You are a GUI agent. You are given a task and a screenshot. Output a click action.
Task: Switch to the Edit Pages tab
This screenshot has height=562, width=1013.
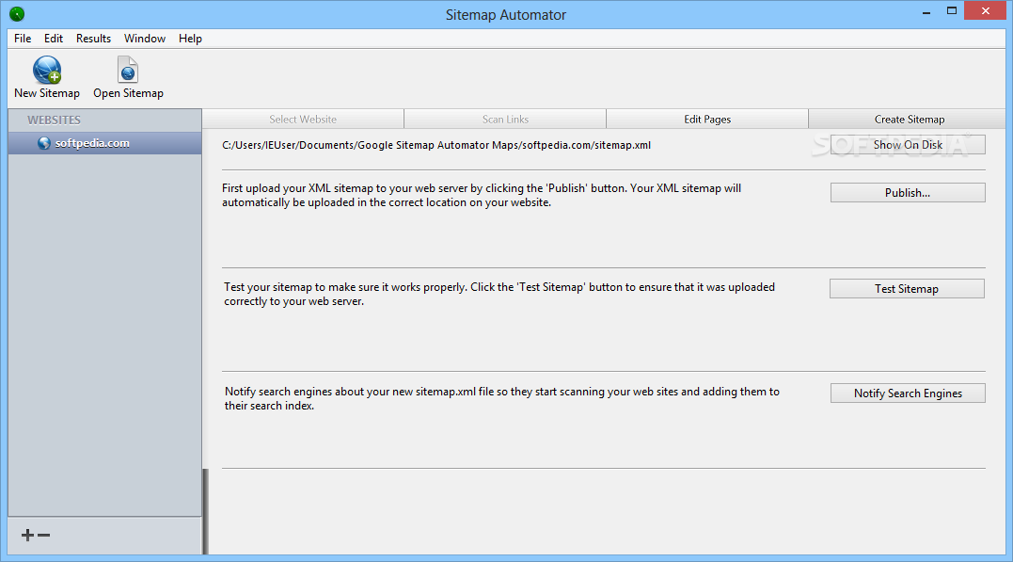coord(707,119)
